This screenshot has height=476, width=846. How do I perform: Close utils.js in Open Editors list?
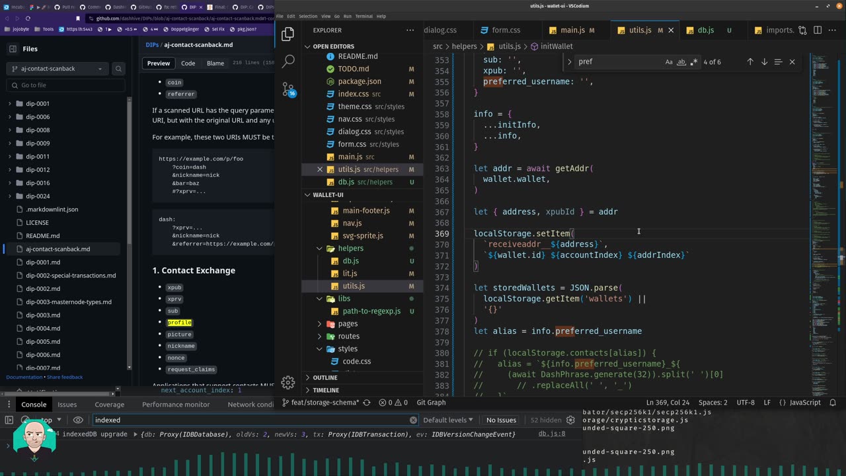point(320,169)
